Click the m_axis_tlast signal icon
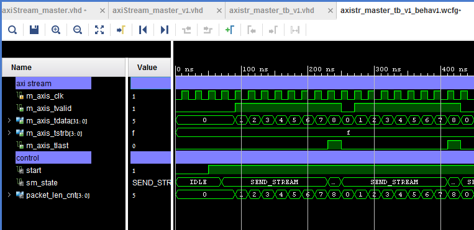The width and height of the screenshot is (474, 230). point(20,146)
